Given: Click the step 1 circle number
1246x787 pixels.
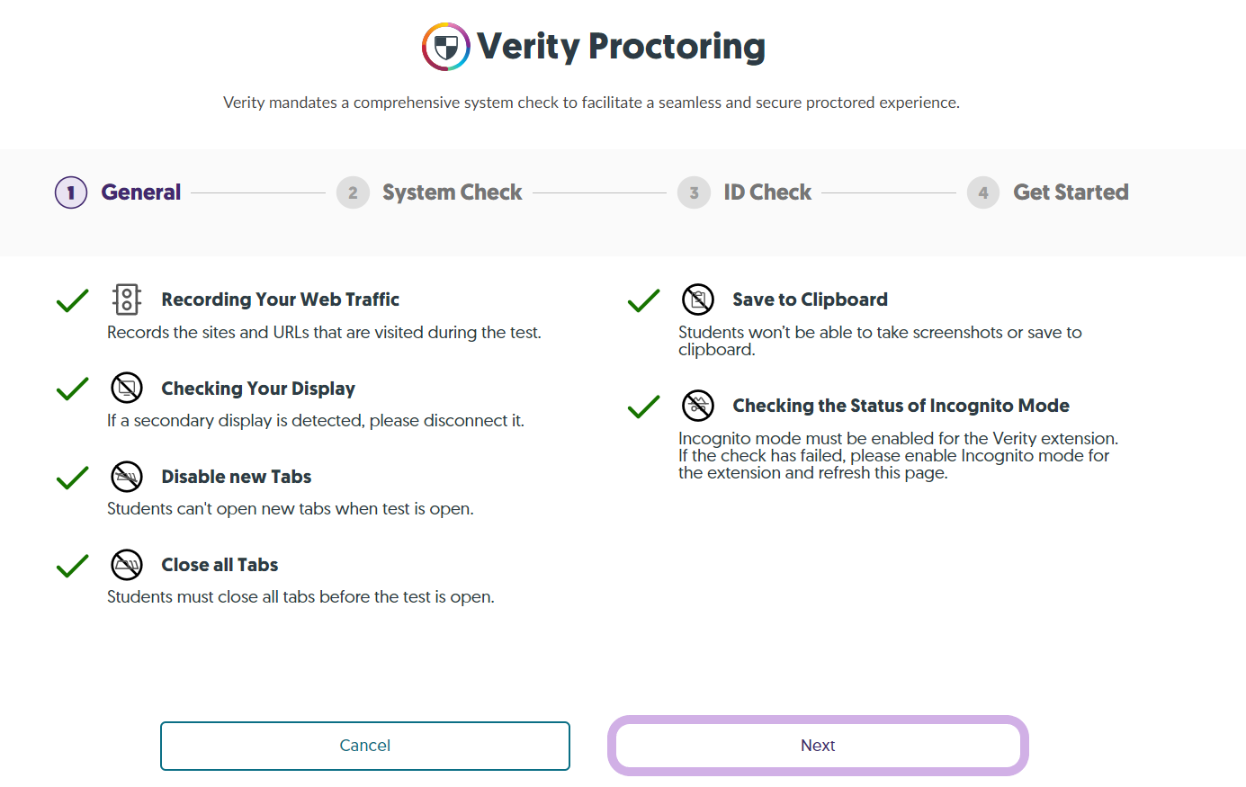Looking at the screenshot, I should click(71, 192).
